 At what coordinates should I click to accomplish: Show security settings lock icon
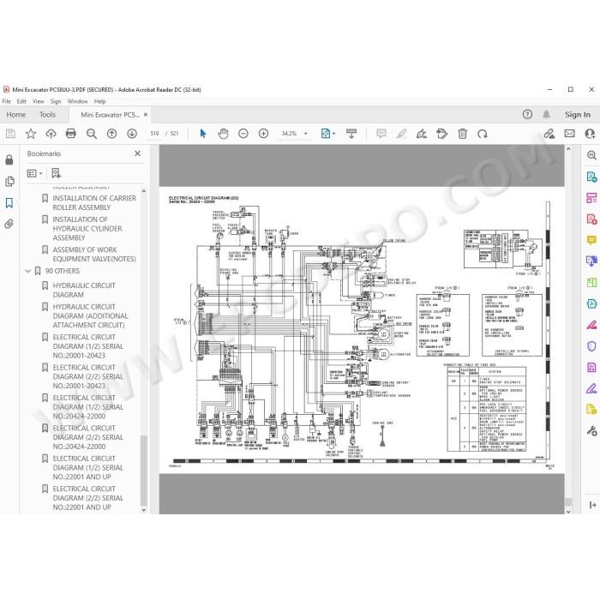(9, 160)
